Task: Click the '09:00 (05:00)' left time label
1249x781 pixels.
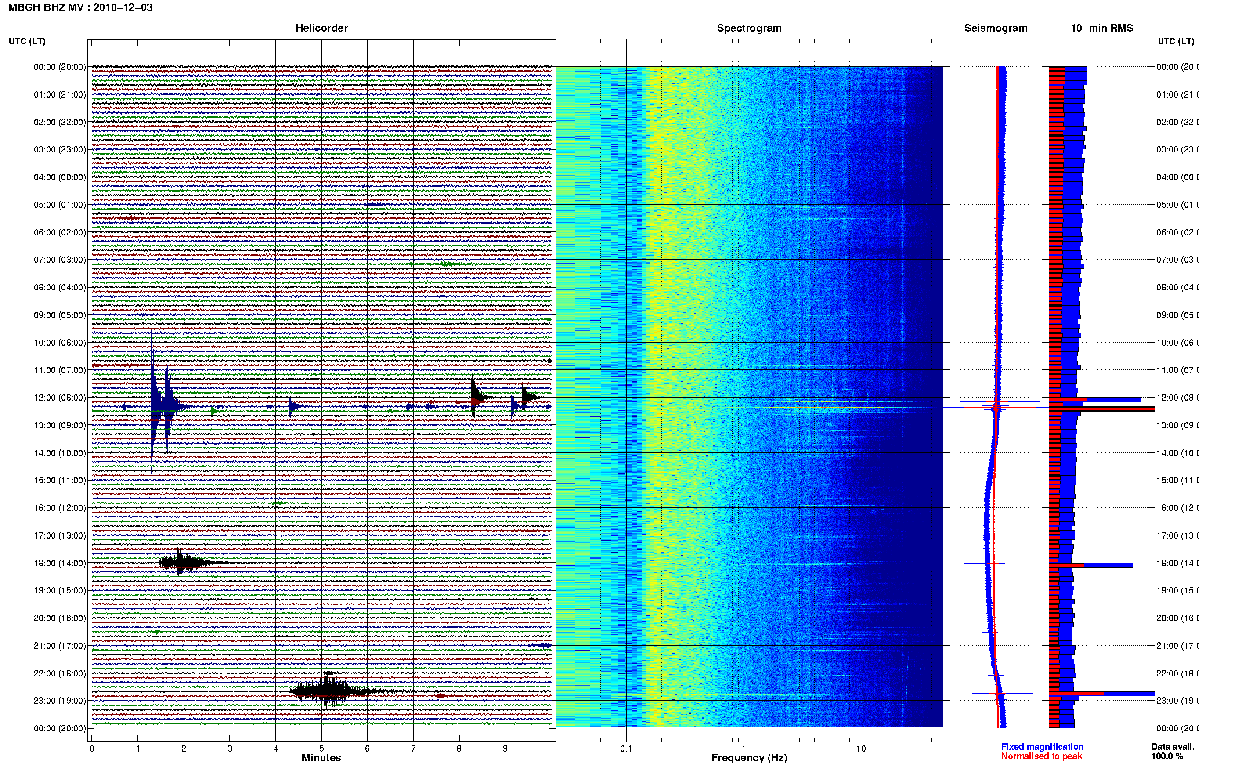Action: click(x=59, y=315)
